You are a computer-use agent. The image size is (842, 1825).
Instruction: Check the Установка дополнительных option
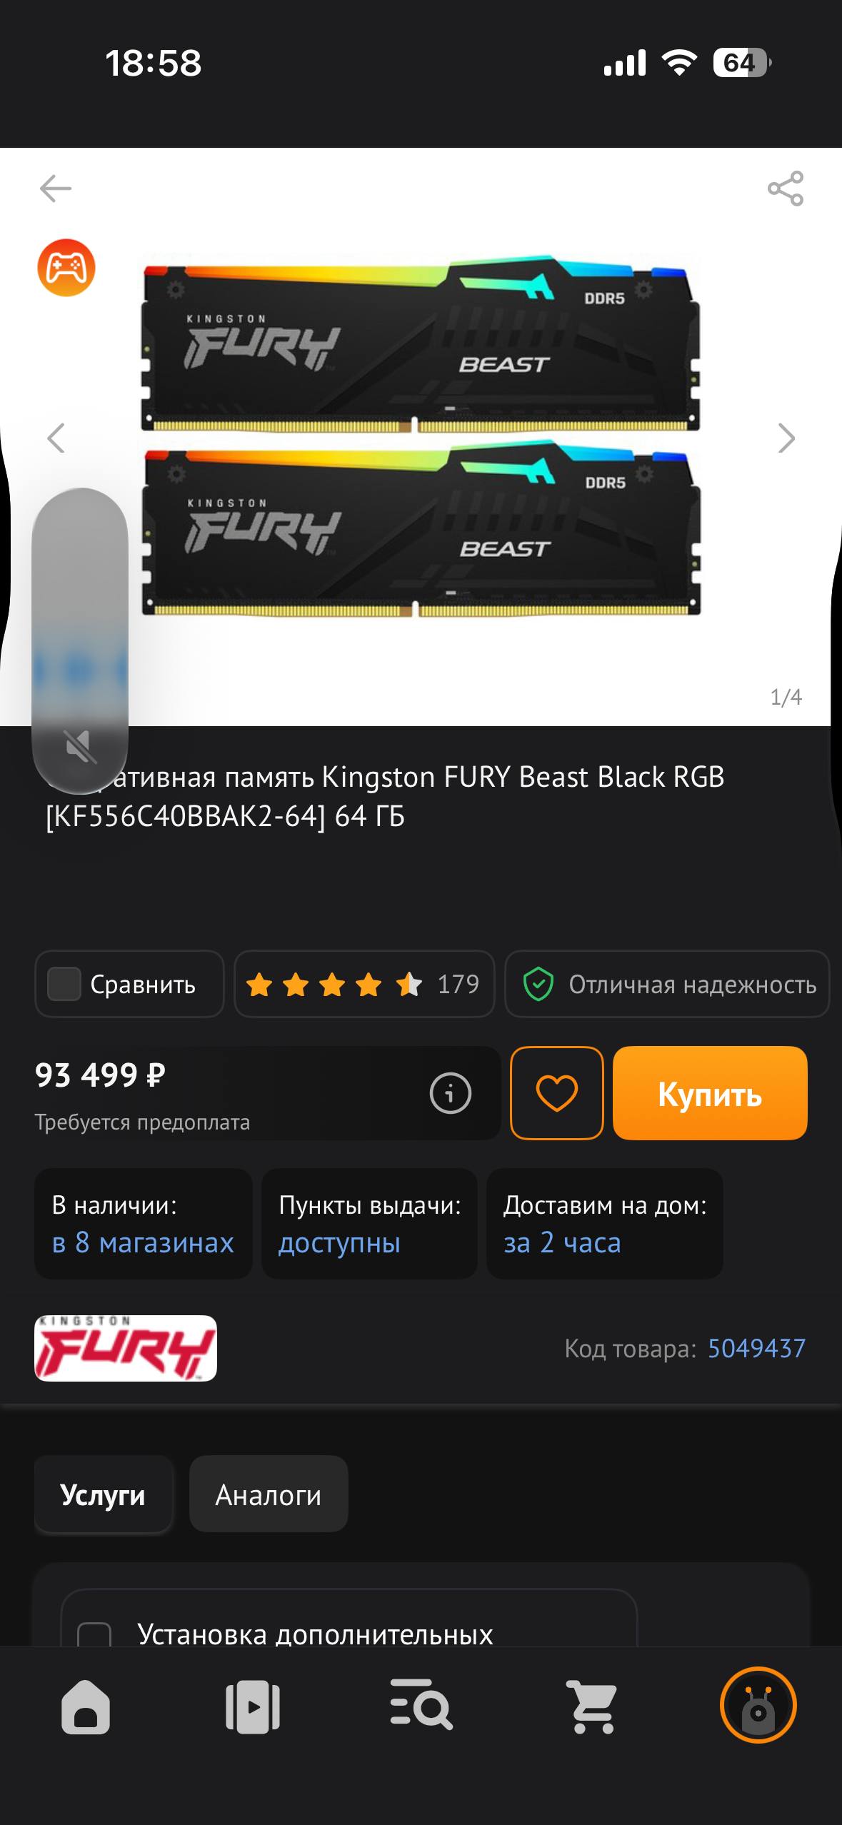tap(94, 1634)
